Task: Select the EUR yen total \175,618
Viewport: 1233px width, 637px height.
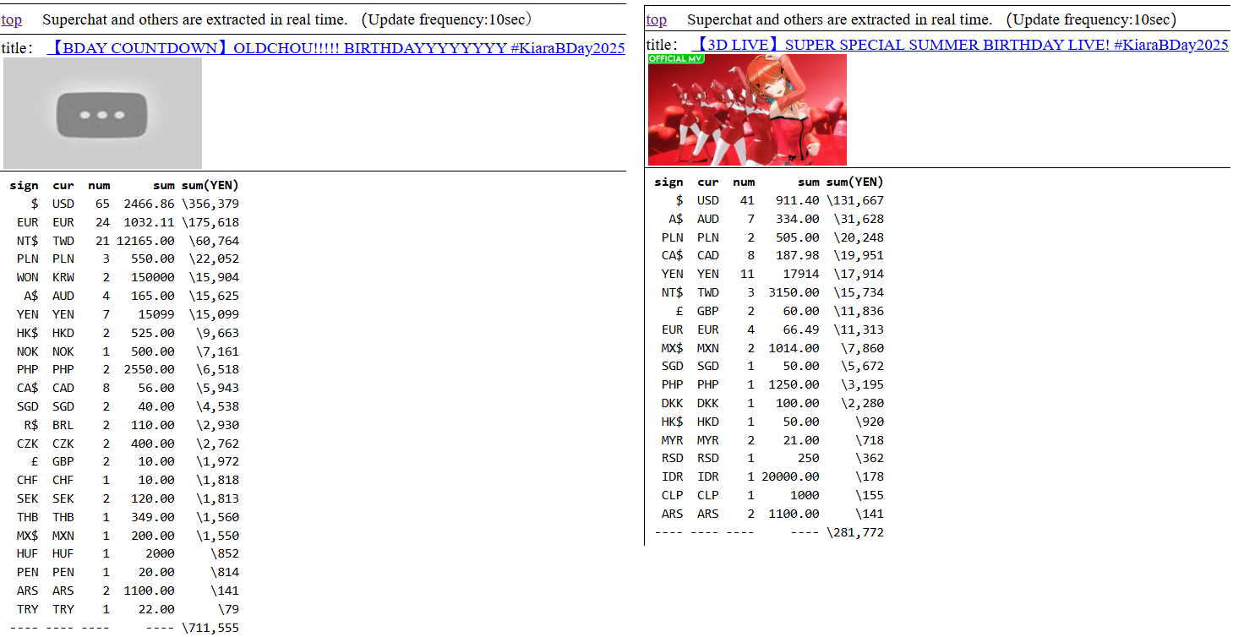Action: [210, 222]
